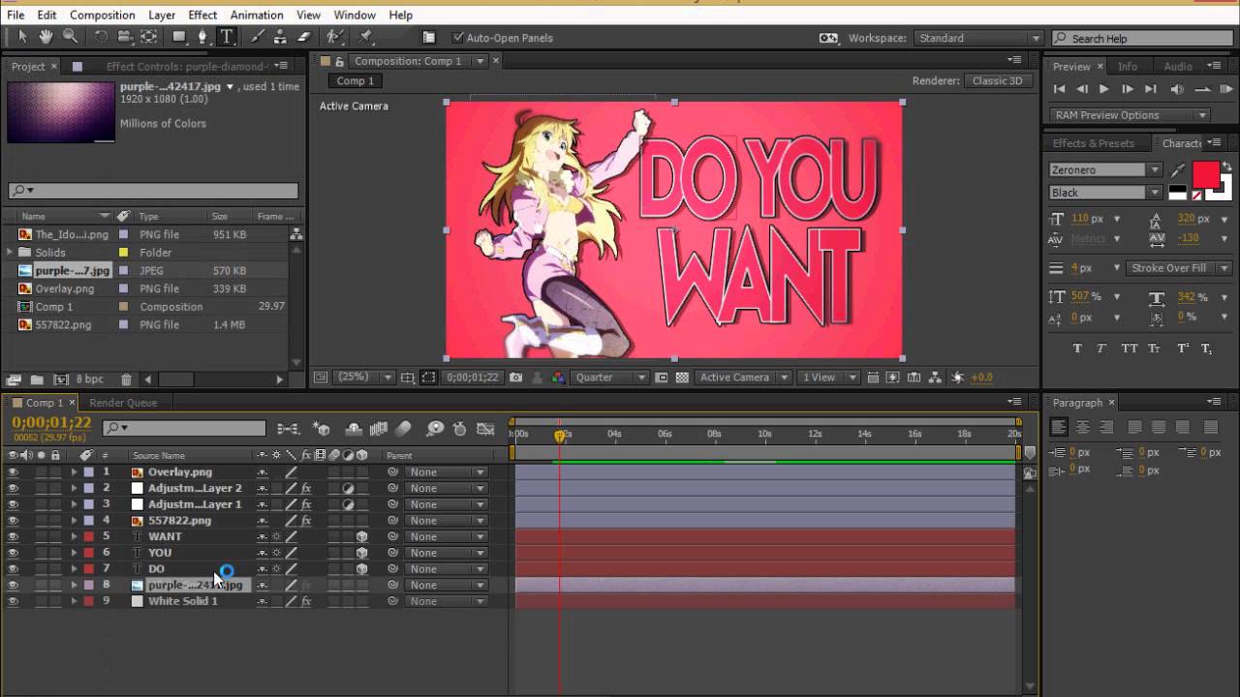Toggle the transparency grid icon in viewer
Screen dimensions: 1240x697
coord(682,378)
